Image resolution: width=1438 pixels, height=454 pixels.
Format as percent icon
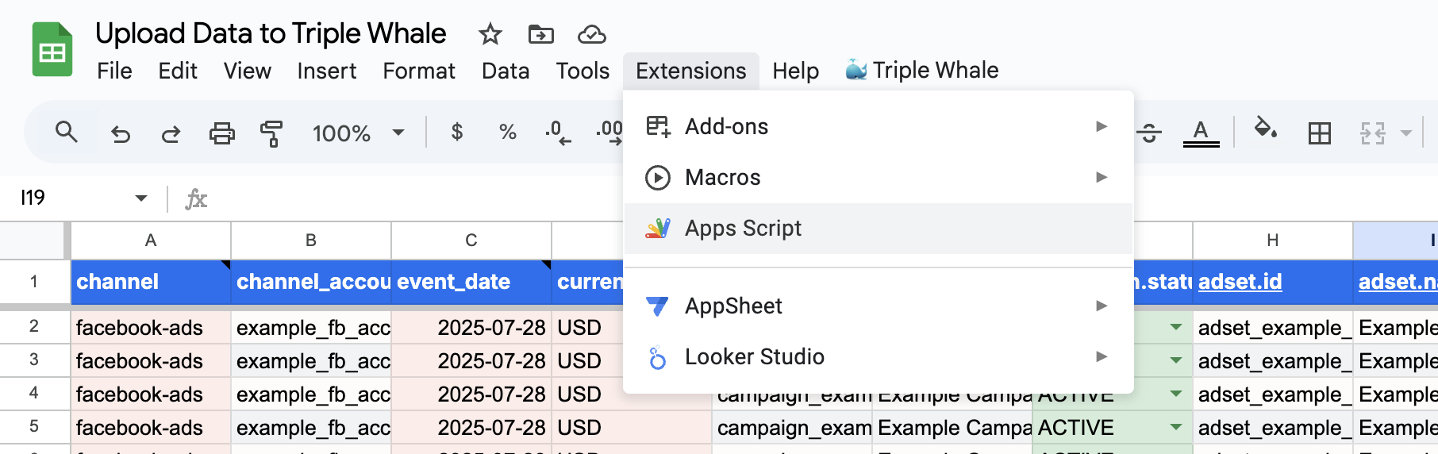pos(508,132)
